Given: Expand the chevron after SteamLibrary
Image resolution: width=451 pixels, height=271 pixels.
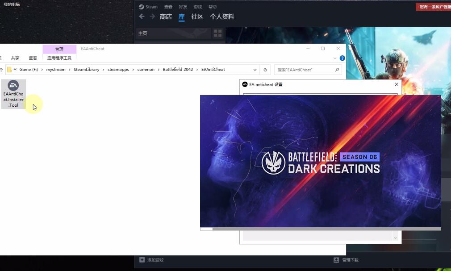Looking at the screenshot, I should click(x=103, y=70).
